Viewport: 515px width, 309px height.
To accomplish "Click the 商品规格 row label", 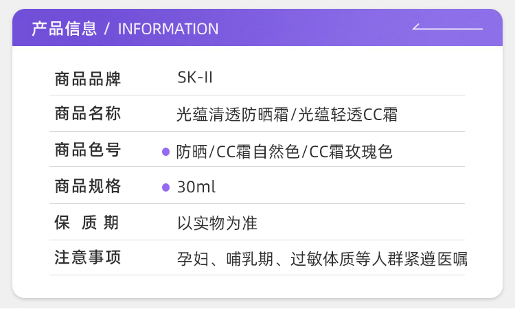I will (87, 186).
